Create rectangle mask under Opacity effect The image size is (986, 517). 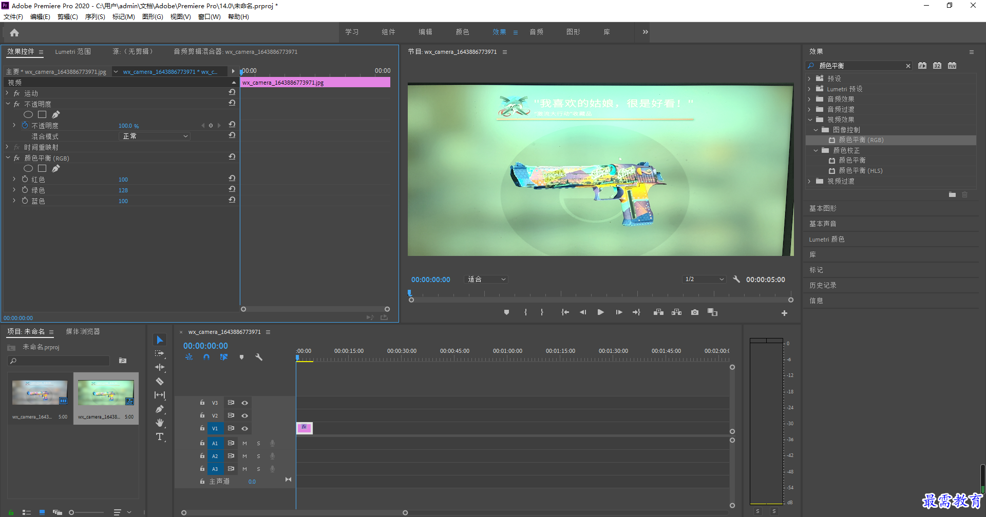[42, 114]
